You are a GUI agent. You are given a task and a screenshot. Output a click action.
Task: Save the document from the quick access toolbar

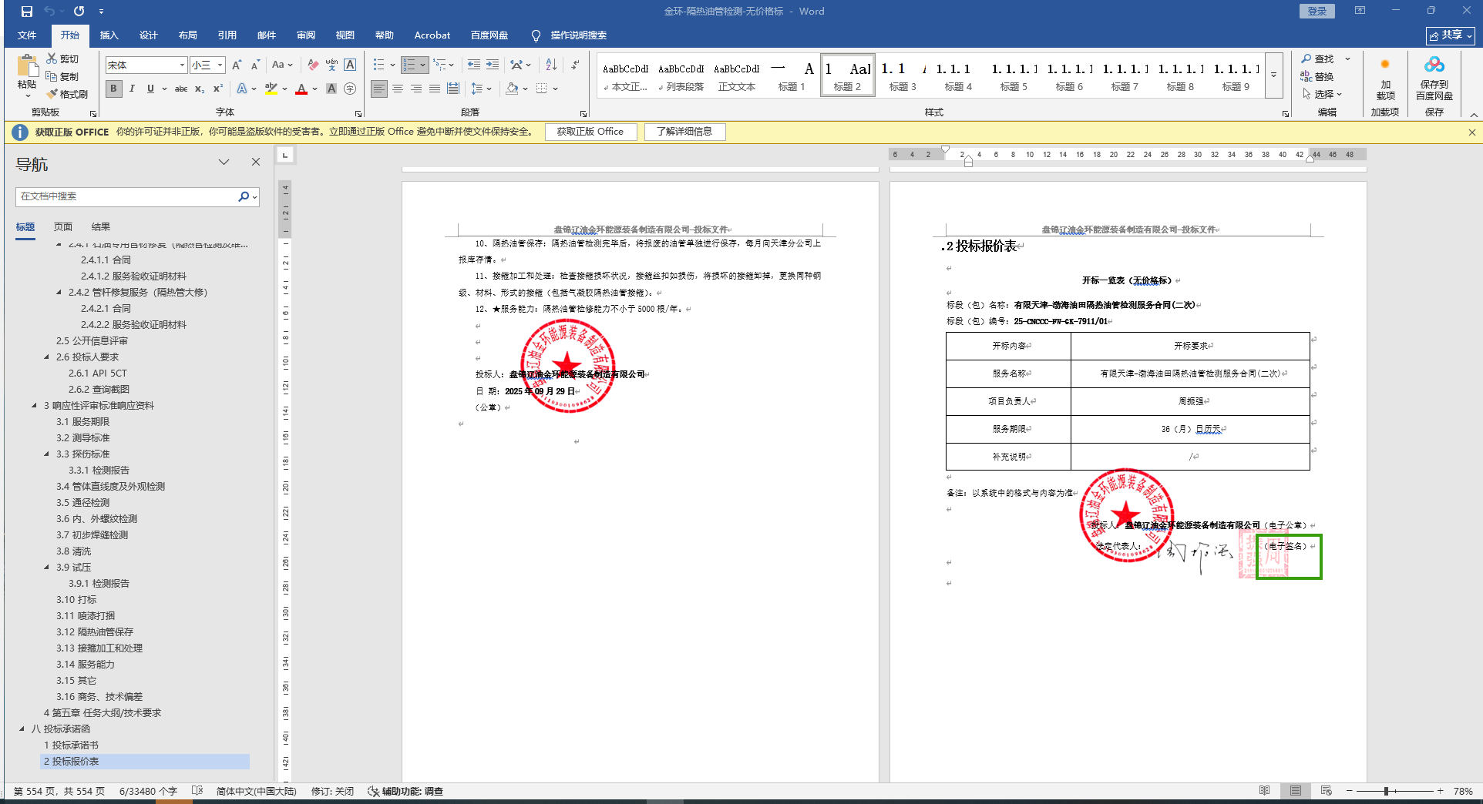tap(27, 12)
